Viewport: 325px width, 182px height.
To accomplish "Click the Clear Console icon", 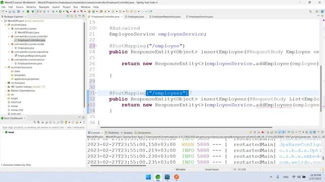I will [268, 132].
